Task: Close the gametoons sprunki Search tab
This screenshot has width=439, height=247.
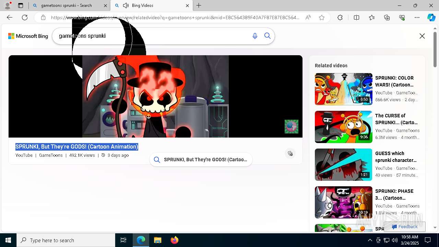Action: (x=105, y=5)
